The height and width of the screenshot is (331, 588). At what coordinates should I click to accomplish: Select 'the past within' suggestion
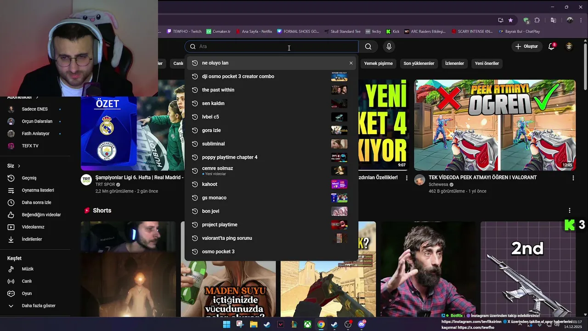pos(271,90)
